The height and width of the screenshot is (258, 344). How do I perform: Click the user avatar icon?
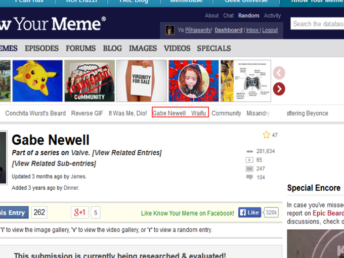tap(170, 30)
